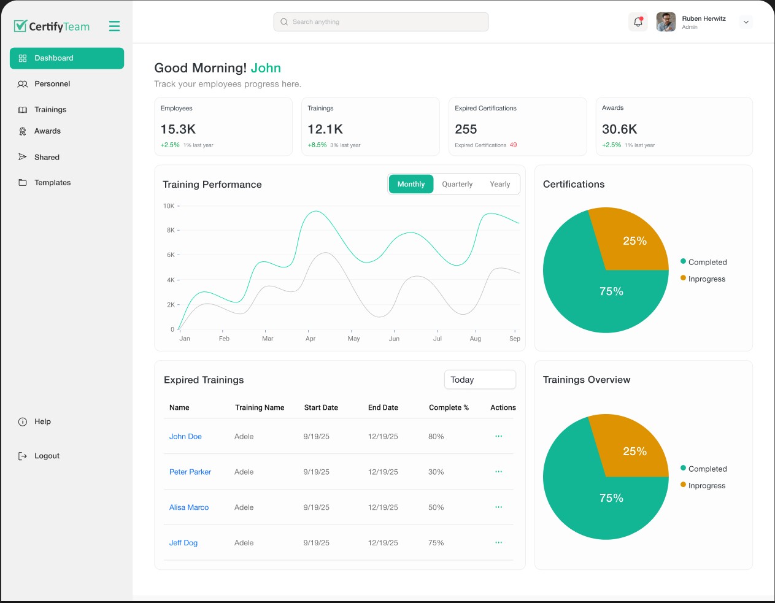Click the notification bell icon
775x603 pixels.
(638, 22)
